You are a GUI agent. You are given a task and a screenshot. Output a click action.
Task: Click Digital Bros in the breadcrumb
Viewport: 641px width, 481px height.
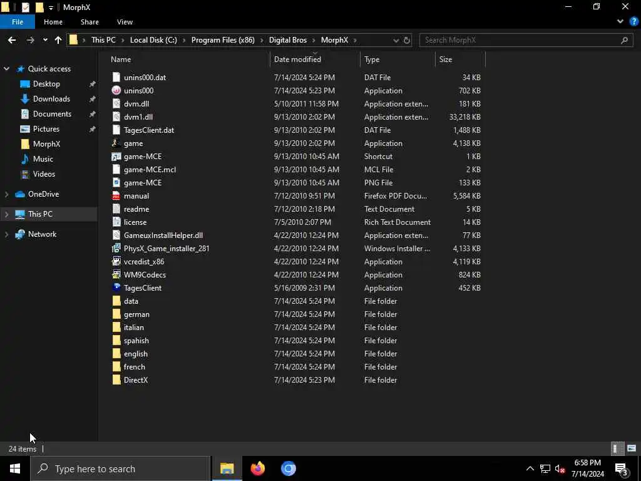(x=288, y=40)
